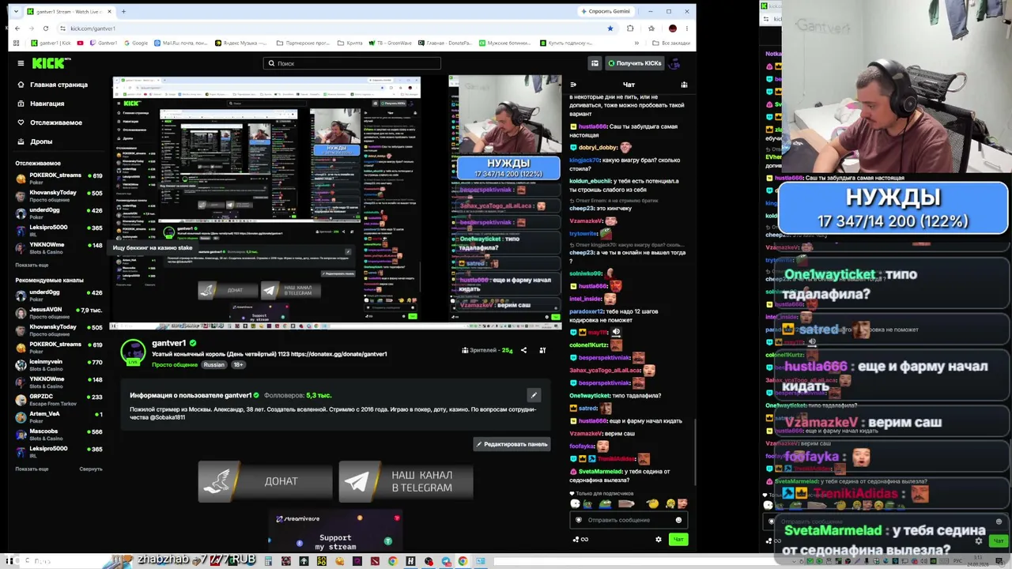Click SvetaMarmelad username in chat
The width and height of the screenshot is (1012, 569).
pyautogui.click(x=601, y=472)
